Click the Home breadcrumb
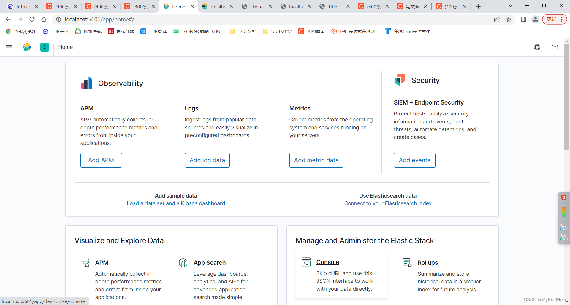Viewport: 570px width, 305px height. (x=66, y=47)
